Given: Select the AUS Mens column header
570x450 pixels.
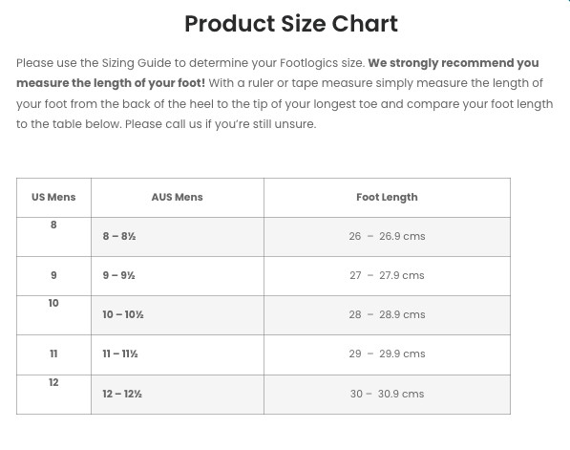Looking at the screenshot, I should pyautogui.click(x=178, y=198).
